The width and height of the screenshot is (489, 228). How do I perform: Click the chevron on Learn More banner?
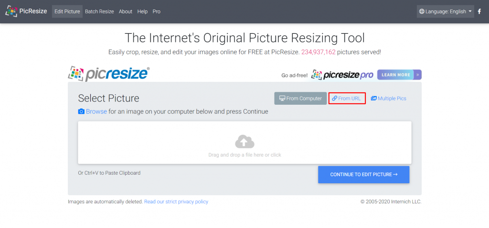click(418, 75)
